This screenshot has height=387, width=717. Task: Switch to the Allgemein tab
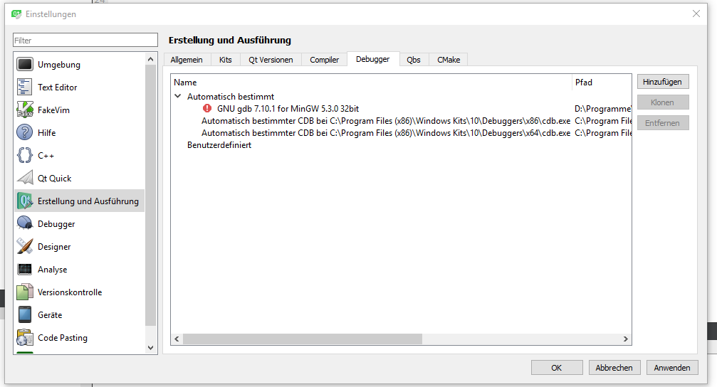coord(187,60)
